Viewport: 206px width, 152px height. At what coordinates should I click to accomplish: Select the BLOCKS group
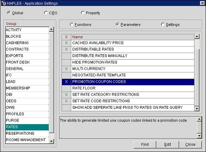click(x=27, y=37)
